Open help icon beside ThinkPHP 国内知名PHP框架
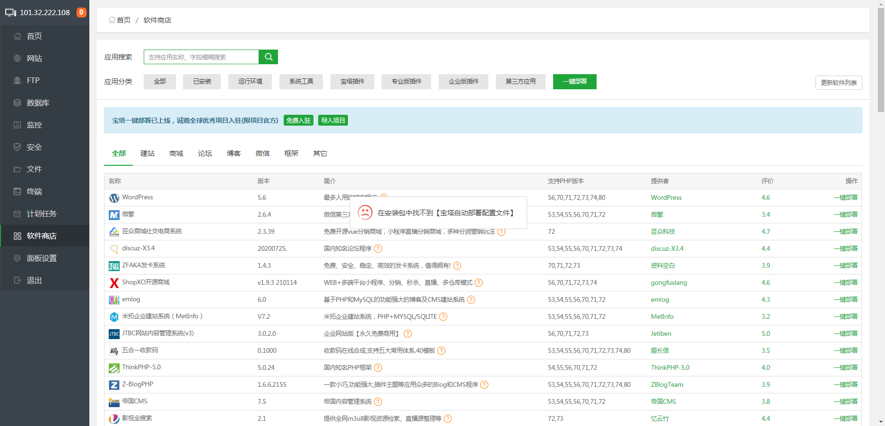Image resolution: width=885 pixels, height=426 pixels. pos(378,367)
